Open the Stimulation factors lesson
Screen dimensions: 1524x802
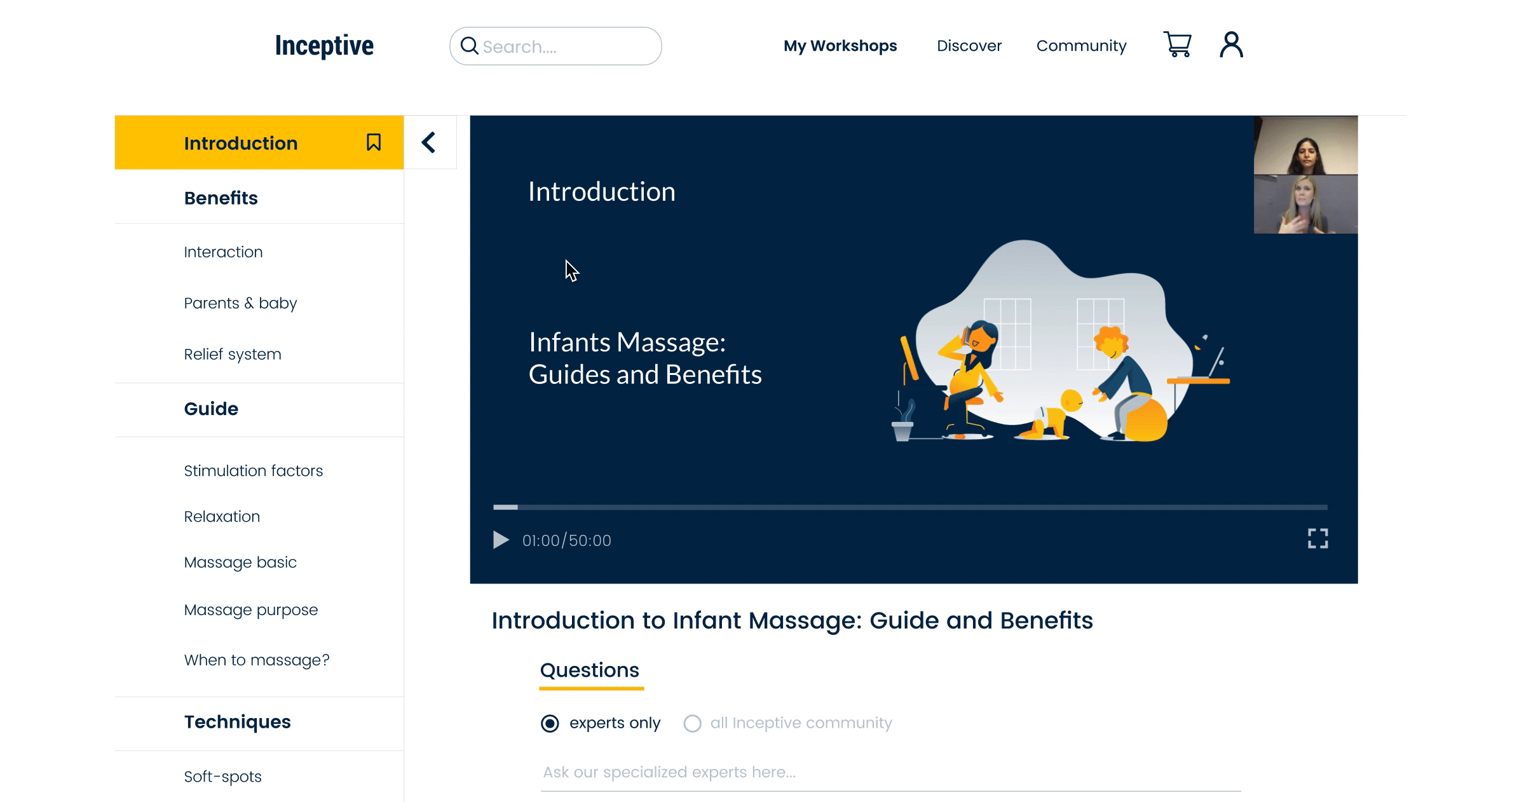coord(253,471)
